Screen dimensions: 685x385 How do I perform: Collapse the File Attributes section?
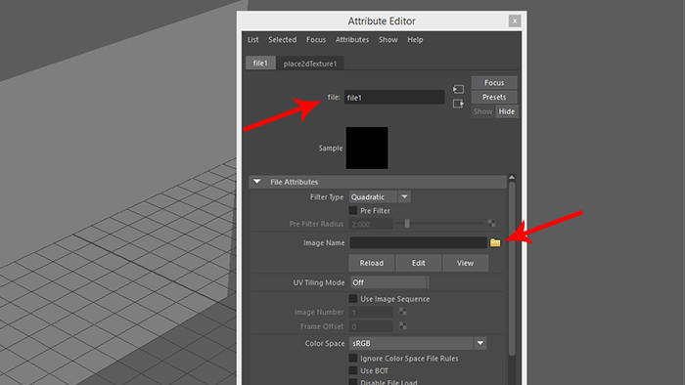(256, 182)
